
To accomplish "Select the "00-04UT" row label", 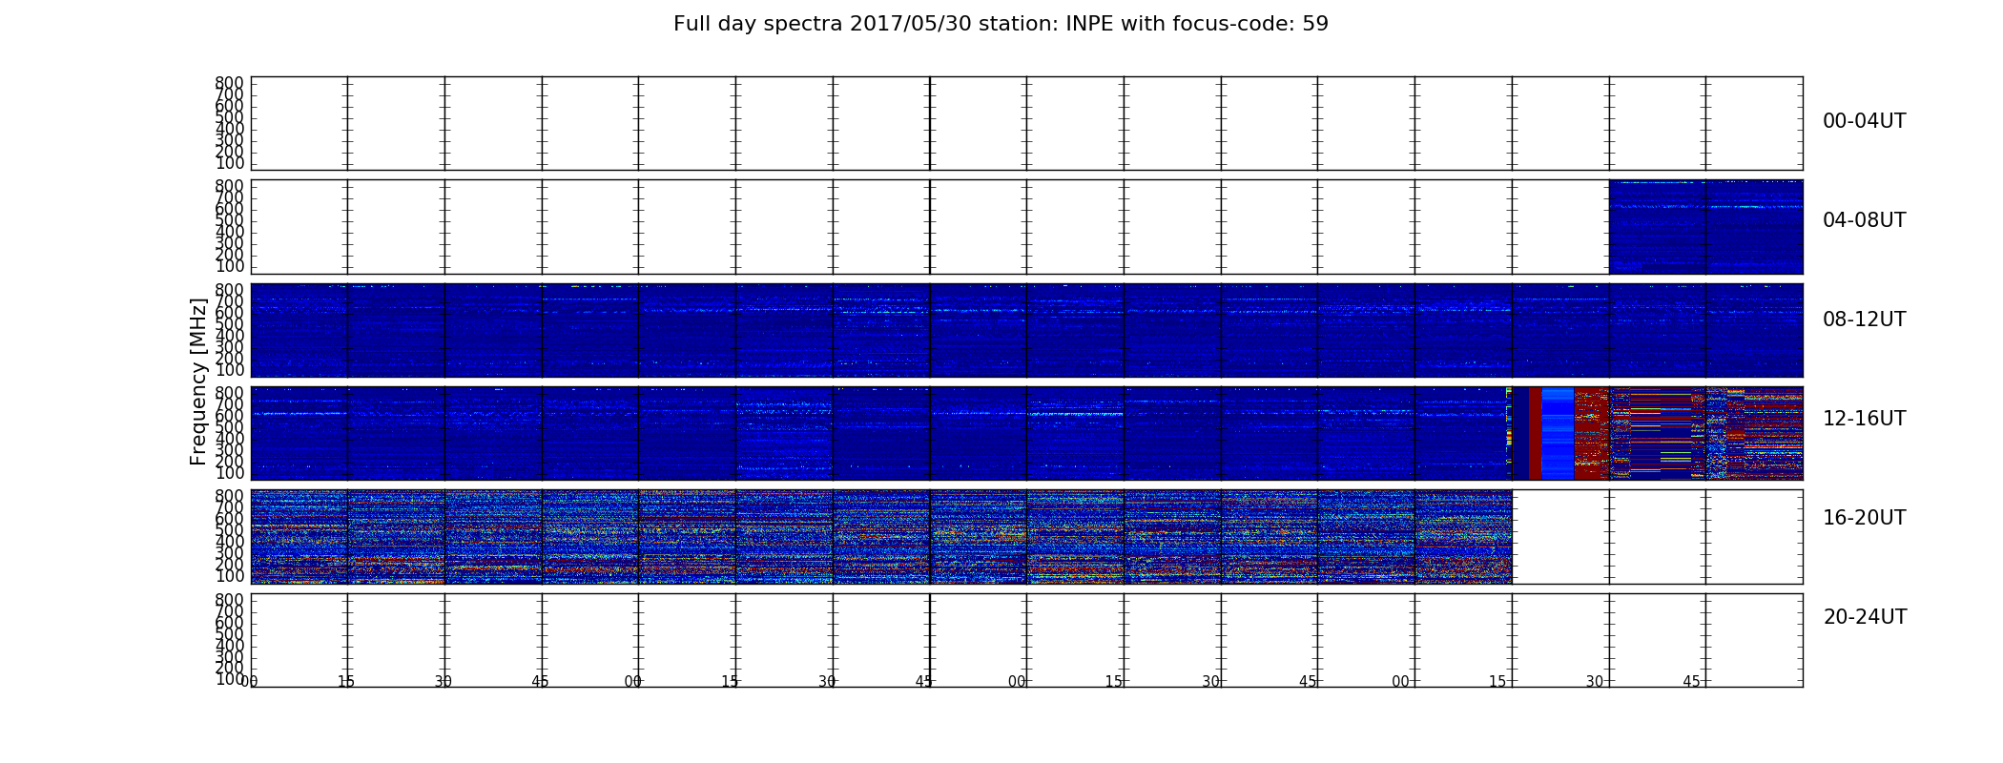I will coord(1864,121).
